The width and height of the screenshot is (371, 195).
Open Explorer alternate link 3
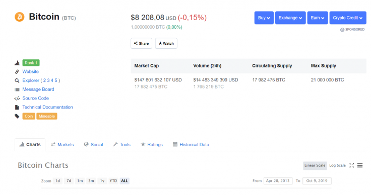coord(48,80)
